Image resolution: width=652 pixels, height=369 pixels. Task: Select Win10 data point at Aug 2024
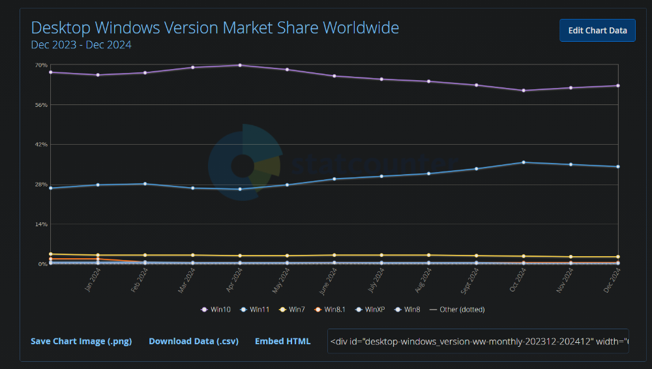click(x=429, y=81)
